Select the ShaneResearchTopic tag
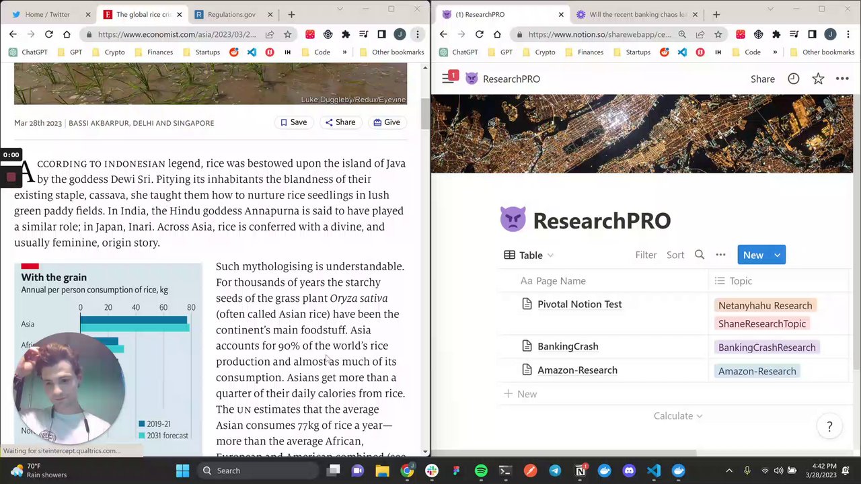Viewport: 861px width, 484px height. coord(762,323)
